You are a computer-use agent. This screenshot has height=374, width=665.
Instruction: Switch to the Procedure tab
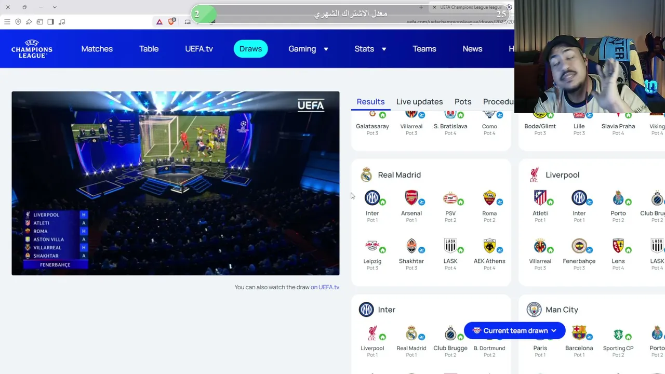click(x=498, y=102)
